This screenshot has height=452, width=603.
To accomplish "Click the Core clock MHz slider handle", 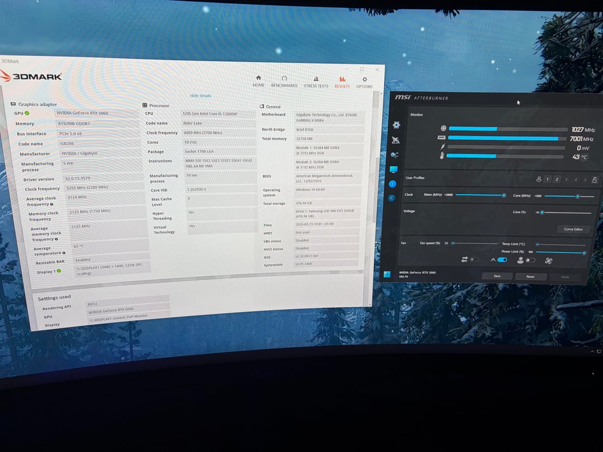I will coord(577,196).
